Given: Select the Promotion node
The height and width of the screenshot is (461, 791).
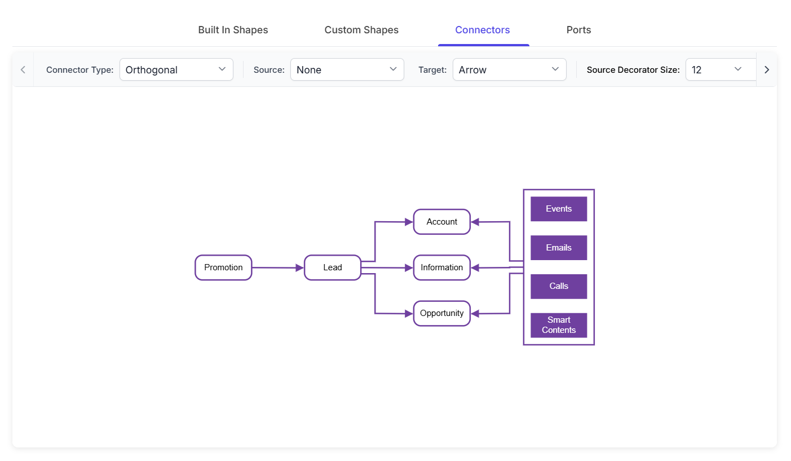Looking at the screenshot, I should pyautogui.click(x=223, y=267).
